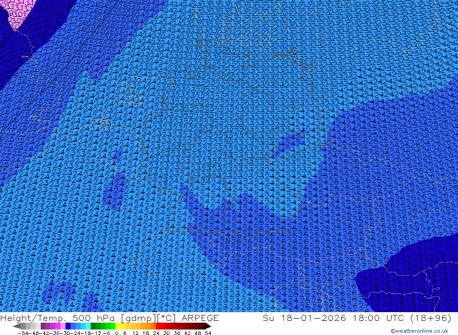The image size is (458, 335).
Task: Click the '-54' value on the color scale
Action: tap(23, 333)
